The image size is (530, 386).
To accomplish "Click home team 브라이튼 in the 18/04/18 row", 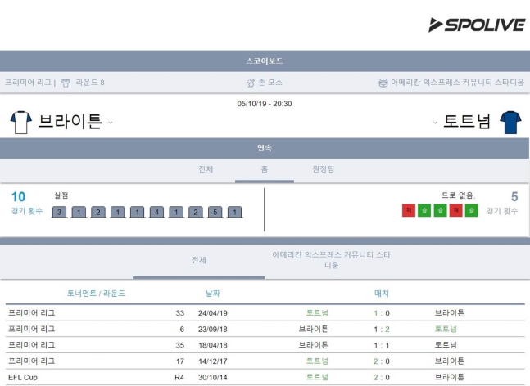I will pyautogui.click(x=314, y=345).
